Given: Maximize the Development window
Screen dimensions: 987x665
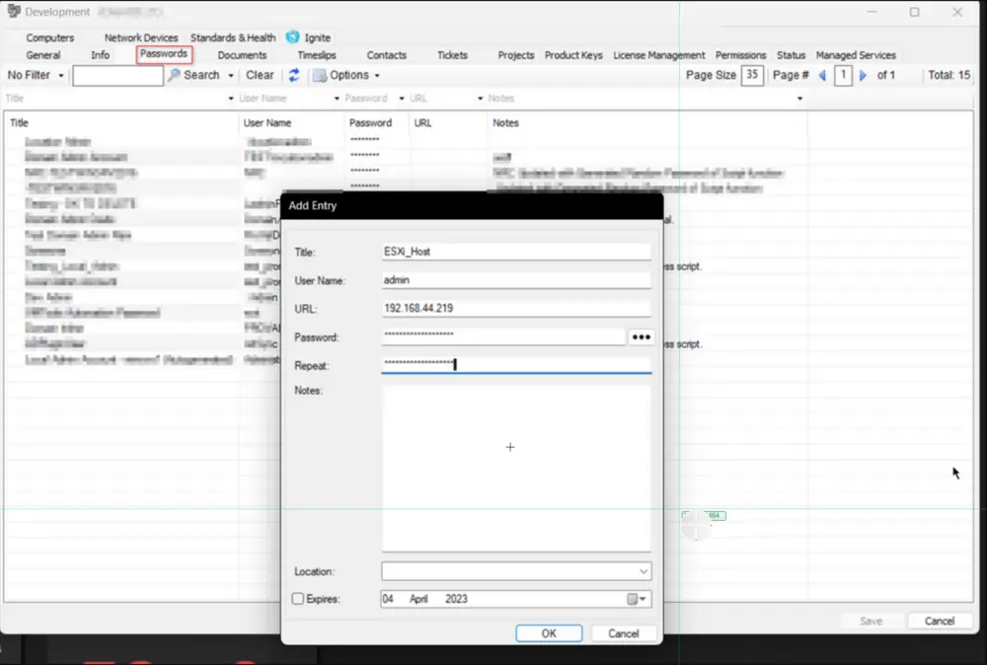Looking at the screenshot, I should click(914, 12).
